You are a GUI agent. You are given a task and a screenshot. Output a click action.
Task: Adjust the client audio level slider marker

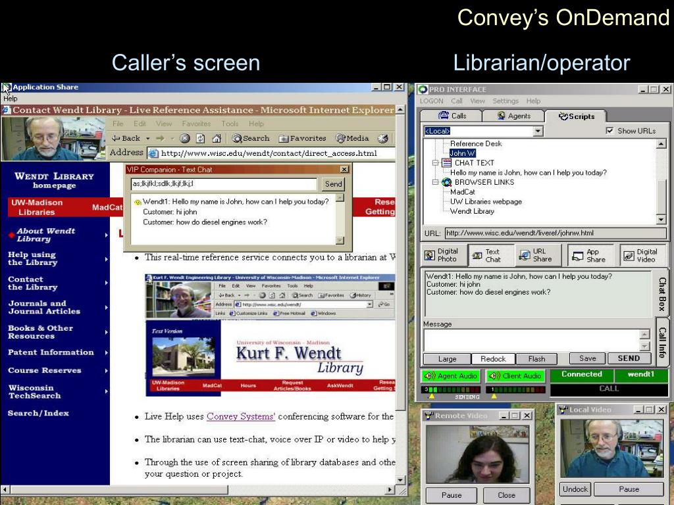click(494, 396)
